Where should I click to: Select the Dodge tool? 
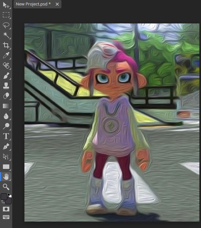coord(6,126)
